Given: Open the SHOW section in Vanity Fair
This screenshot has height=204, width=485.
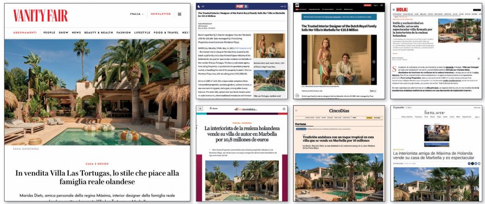Looking at the screenshot, I should point(63,33).
